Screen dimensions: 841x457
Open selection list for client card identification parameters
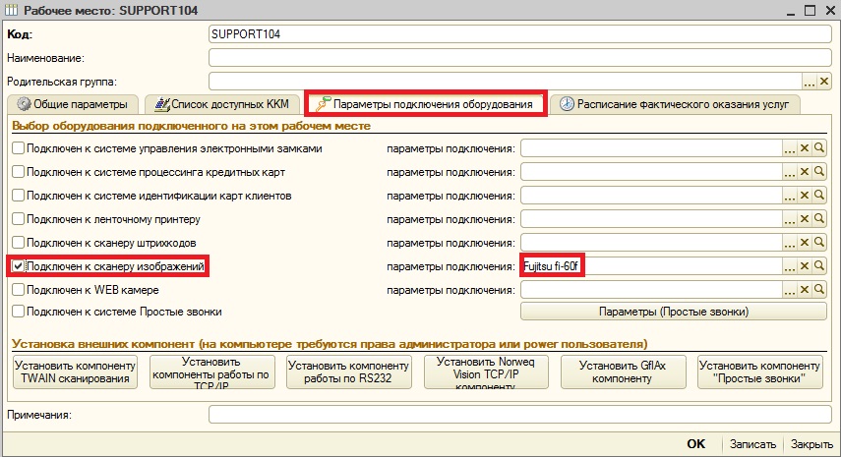tap(790, 196)
